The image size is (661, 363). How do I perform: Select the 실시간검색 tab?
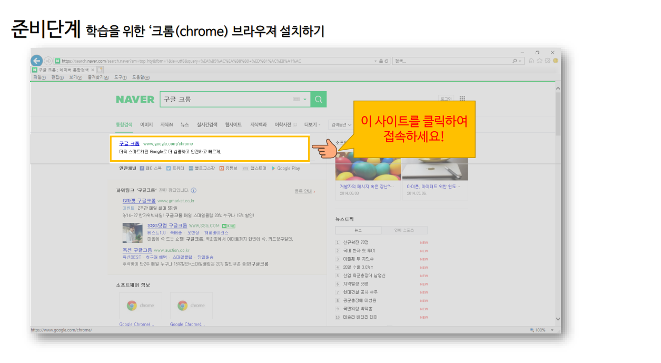coord(207,125)
